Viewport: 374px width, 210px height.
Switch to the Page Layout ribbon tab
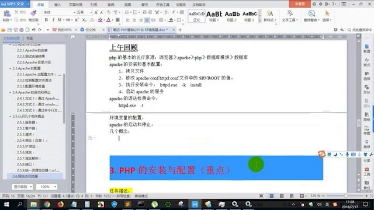(x=75, y=5)
